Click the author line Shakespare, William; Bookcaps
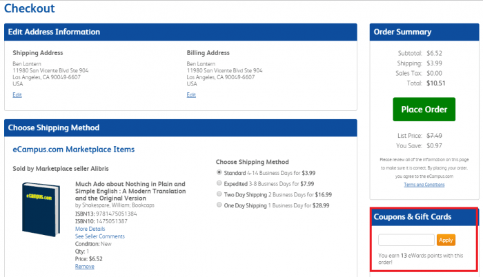483x277 pixels. (x=115, y=205)
